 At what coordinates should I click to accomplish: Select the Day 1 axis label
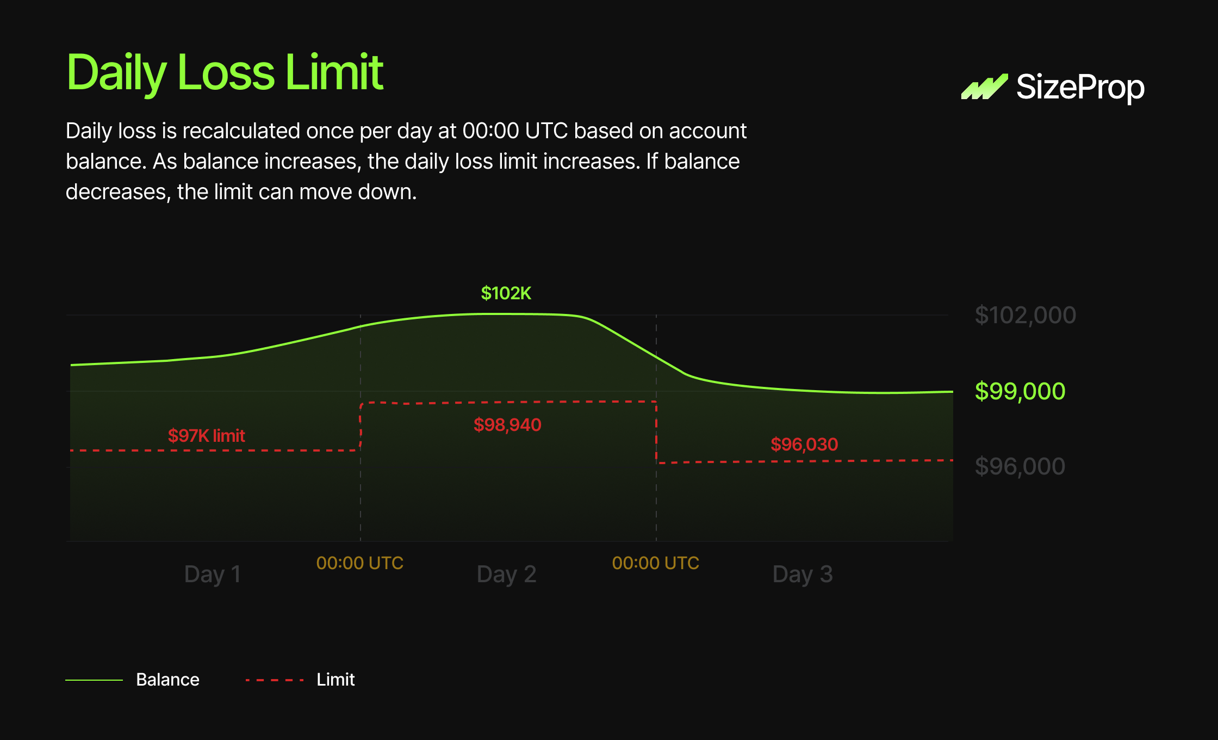212,574
